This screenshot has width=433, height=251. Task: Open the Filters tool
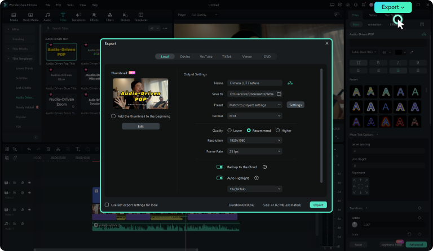(x=109, y=17)
